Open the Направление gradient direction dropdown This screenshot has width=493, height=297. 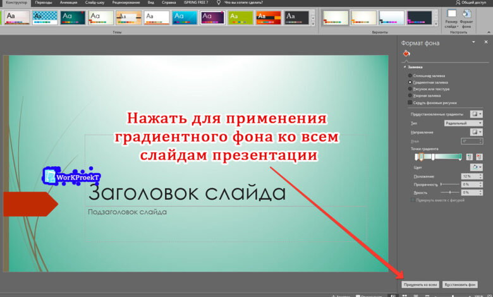[x=477, y=132]
